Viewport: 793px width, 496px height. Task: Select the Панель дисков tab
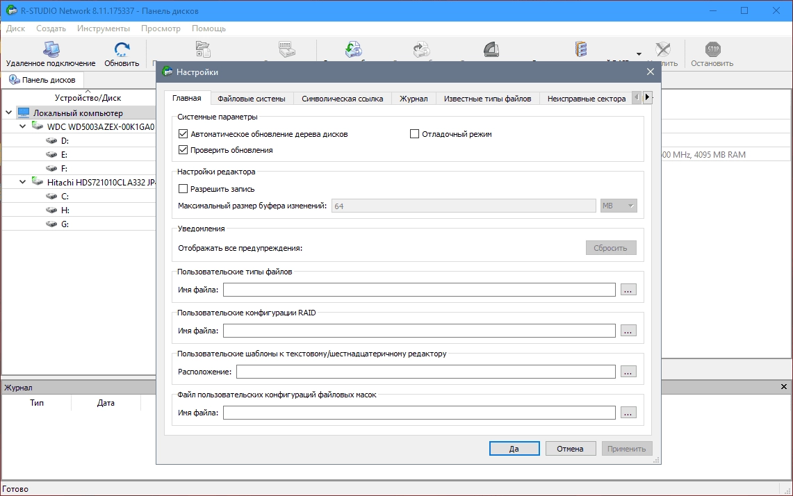pos(42,80)
